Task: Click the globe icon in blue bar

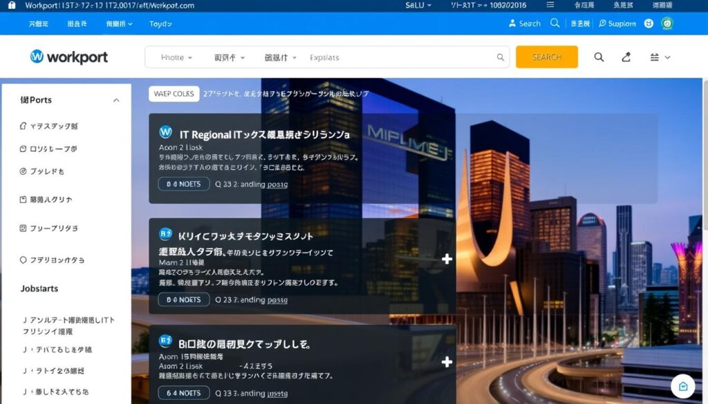Action: coord(649,23)
